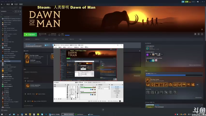Image resolution: width=206 pixels, height=116 pixels.
Task: Open the 社区 (Community) tab in Steam
Action: [16, 4]
